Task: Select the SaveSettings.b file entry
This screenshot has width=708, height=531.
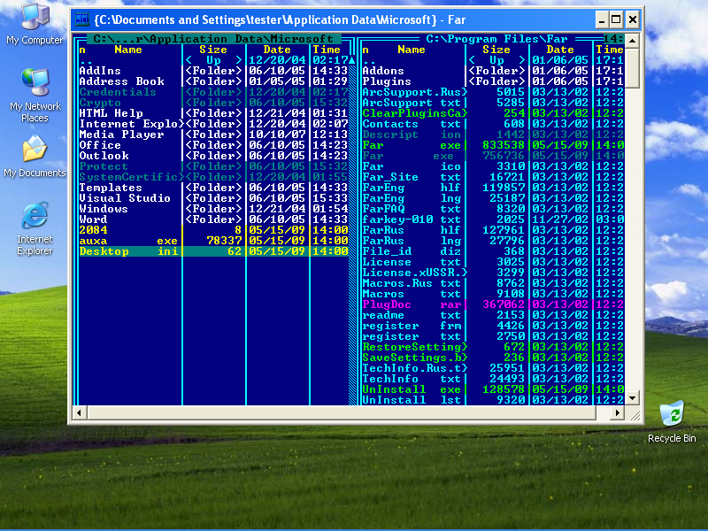Action: (493, 358)
